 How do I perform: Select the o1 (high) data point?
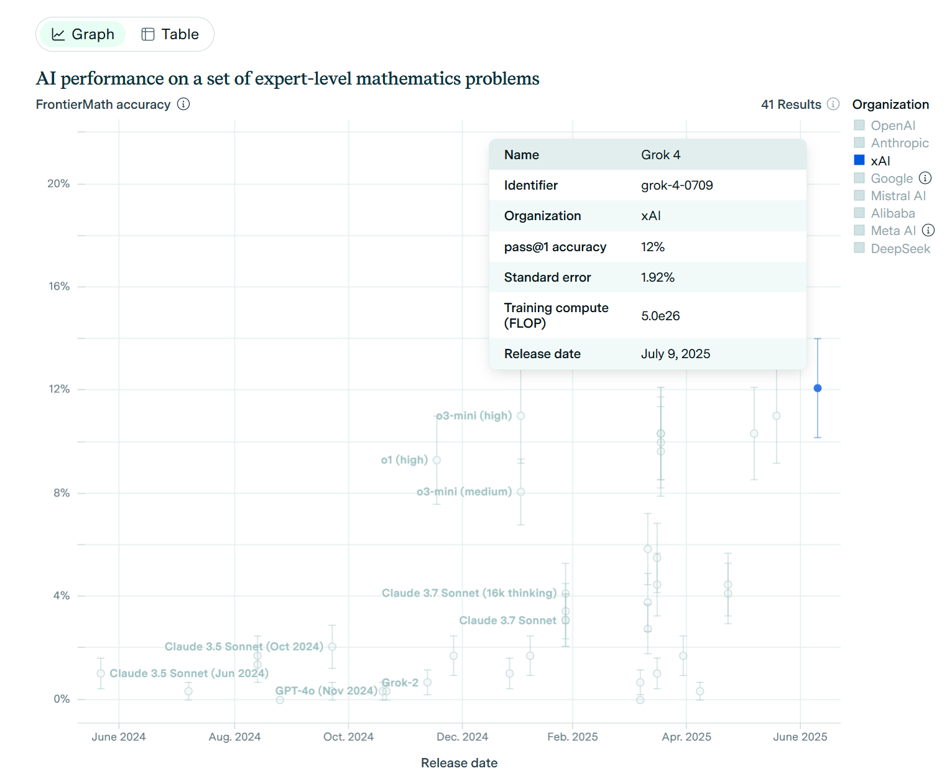pos(437,460)
